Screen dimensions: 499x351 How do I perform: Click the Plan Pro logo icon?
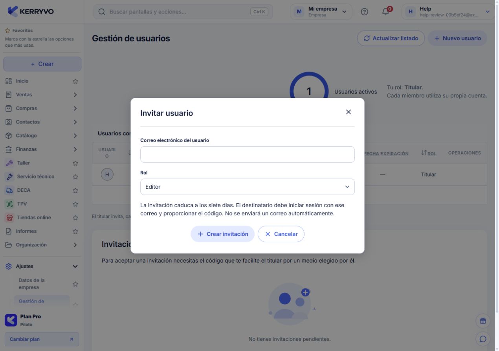point(11,320)
